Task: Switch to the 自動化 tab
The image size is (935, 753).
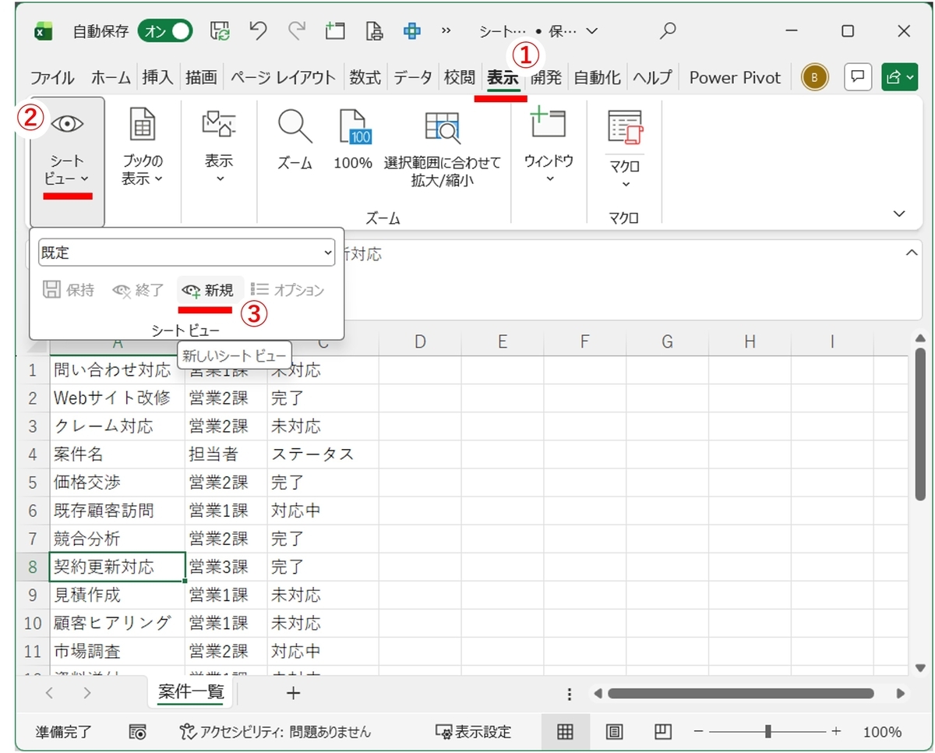Action: [597, 77]
